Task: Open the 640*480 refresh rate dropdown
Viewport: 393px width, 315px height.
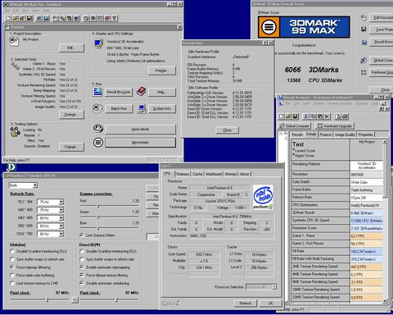Action: (61, 218)
